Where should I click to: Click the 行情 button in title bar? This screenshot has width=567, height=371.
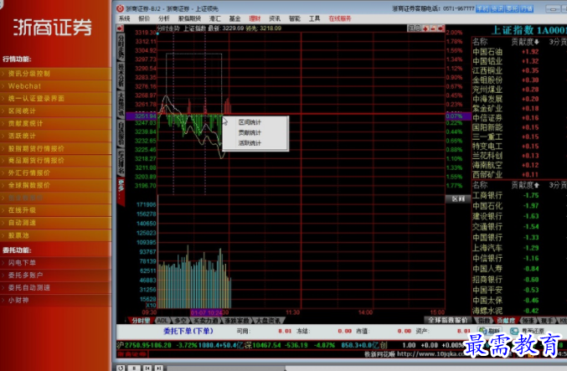527,8
